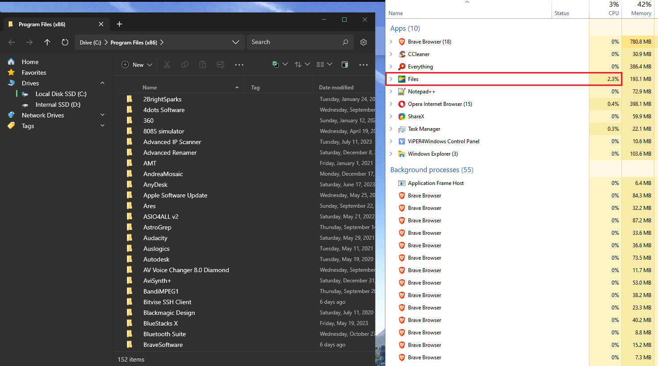Open the New button dropdown chevron
658x366 pixels.
(150, 64)
